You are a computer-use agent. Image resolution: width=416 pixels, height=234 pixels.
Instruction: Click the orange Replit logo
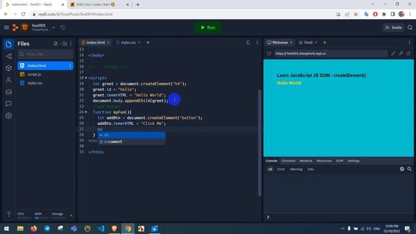pyautogui.click(x=16, y=27)
